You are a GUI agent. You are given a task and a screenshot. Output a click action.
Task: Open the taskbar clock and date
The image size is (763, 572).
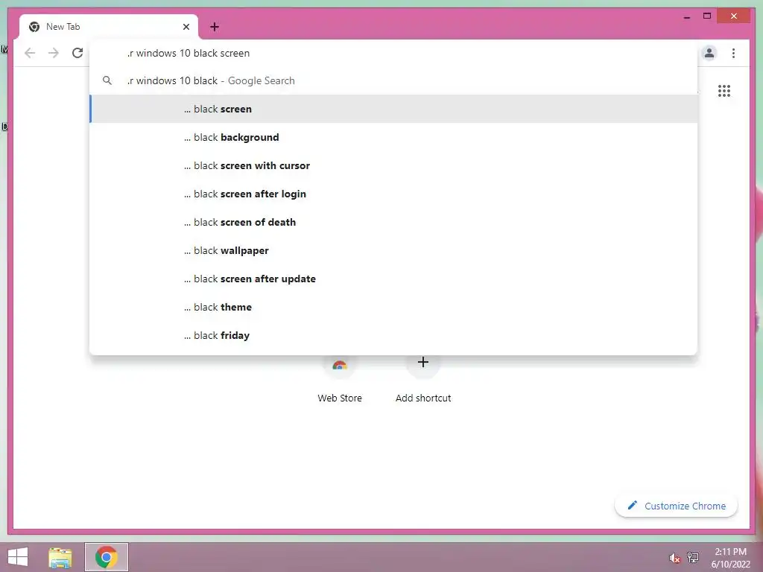(x=730, y=558)
